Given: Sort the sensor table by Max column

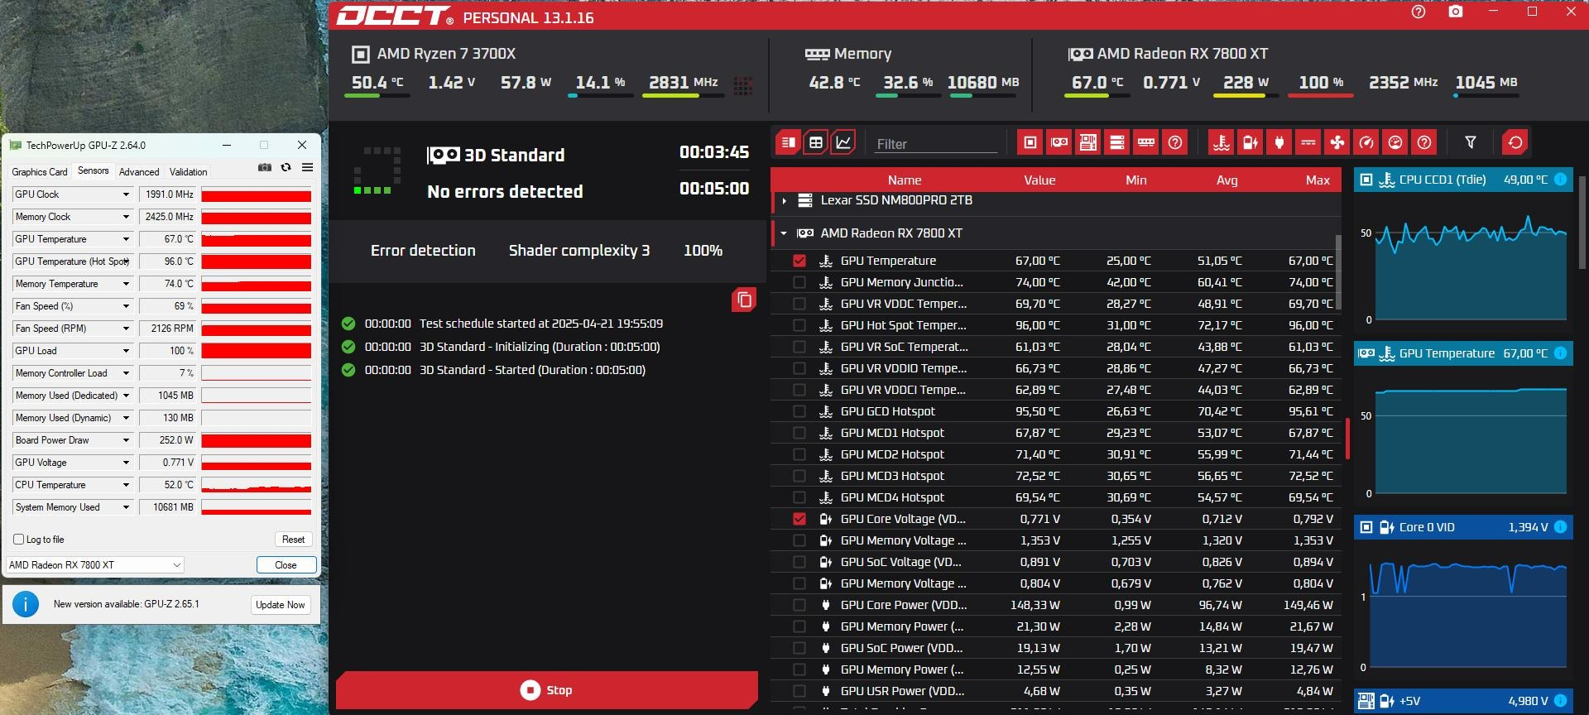Looking at the screenshot, I should click(1318, 180).
